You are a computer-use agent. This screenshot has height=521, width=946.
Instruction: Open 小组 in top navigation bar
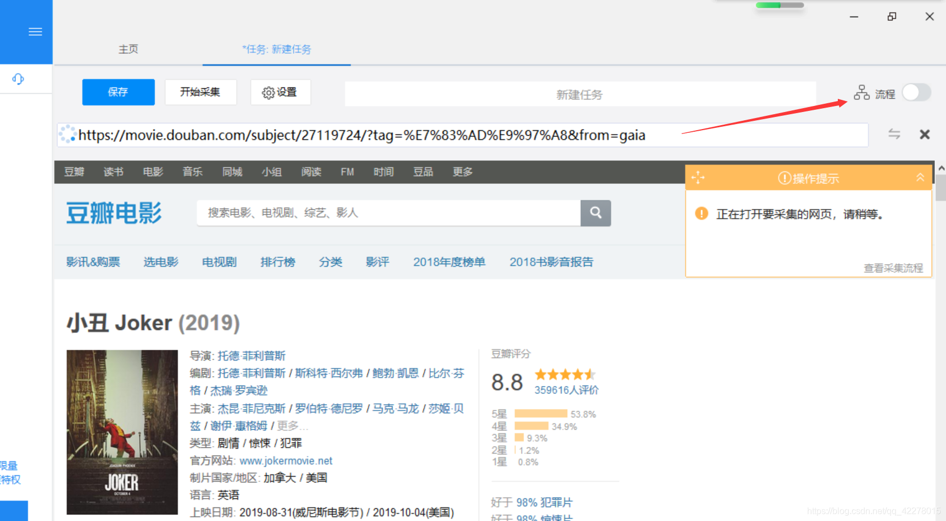272,172
